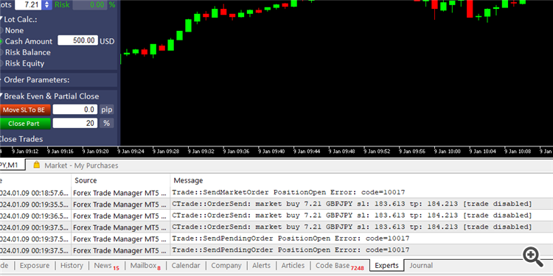Viewport: 553px width, 276px height.
Task: Open the News tab
Action: click(x=106, y=266)
